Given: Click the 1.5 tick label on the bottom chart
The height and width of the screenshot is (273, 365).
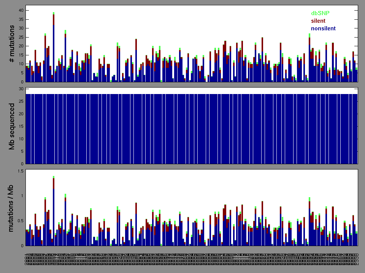Looking at the screenshot, I should pos(19,171).
